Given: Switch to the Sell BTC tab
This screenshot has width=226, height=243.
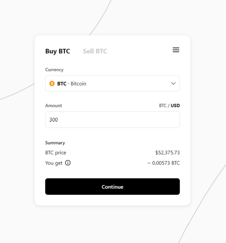Looking at the screenshot, I should (x=95, y=51).
